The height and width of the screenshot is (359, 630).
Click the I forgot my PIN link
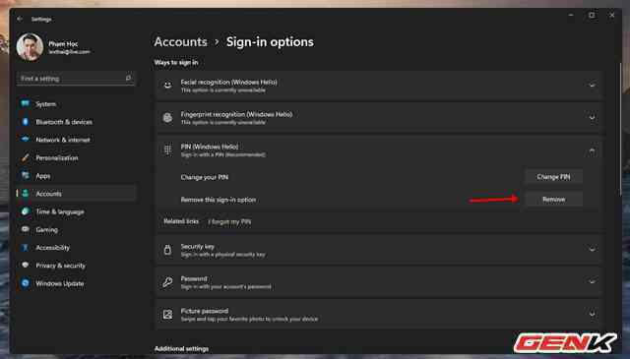pyautogui.click(x=229, y=221)
